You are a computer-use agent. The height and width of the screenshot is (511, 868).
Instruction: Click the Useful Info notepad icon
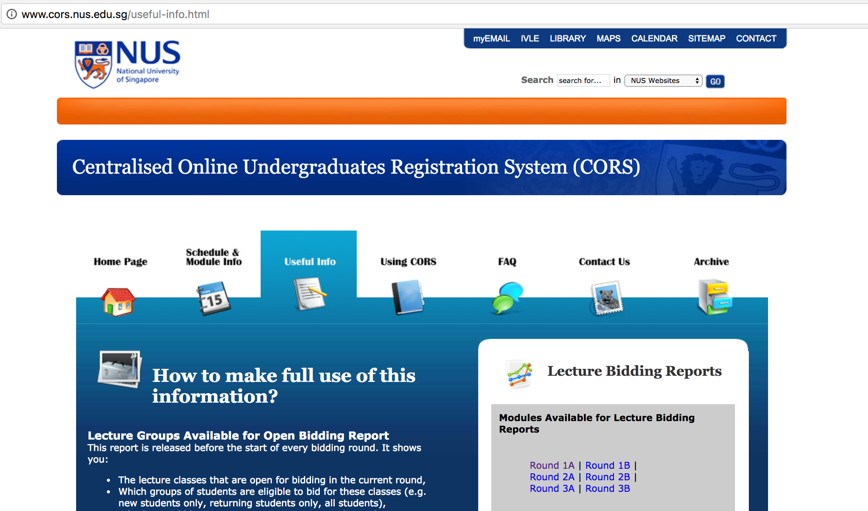coord(310,294)
